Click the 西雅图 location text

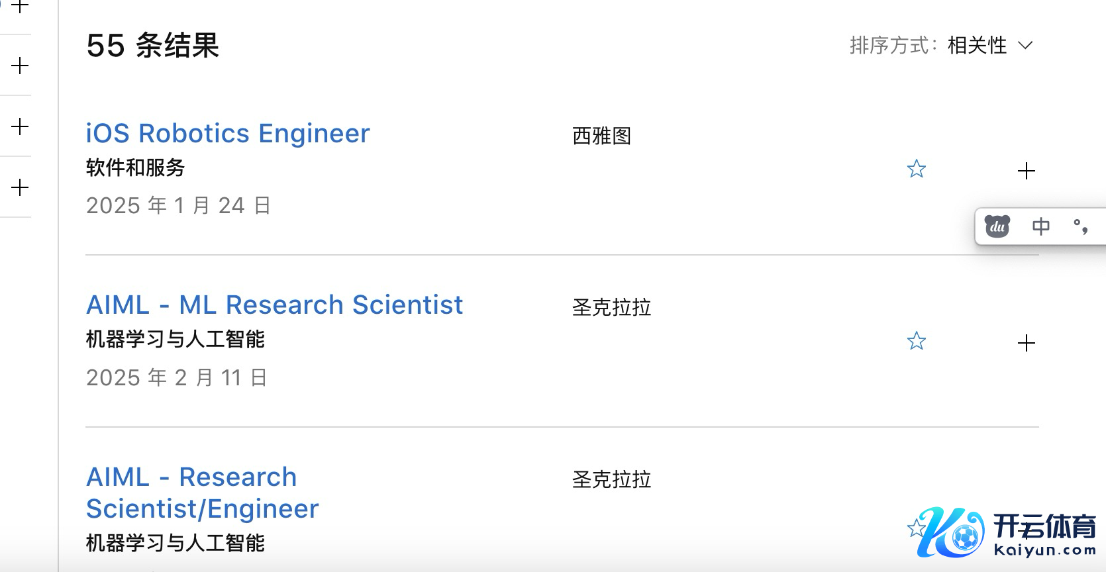click(x=601, y=136)
